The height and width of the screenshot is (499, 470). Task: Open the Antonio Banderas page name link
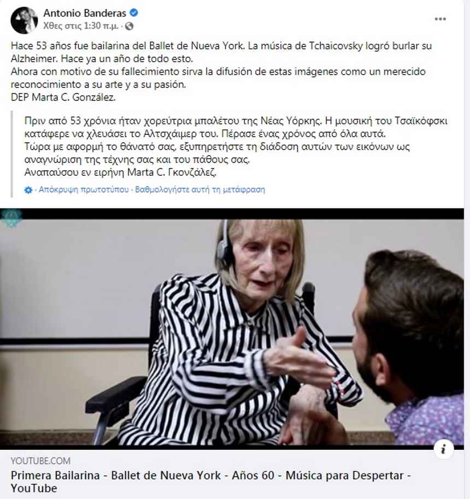click(85, 13)
